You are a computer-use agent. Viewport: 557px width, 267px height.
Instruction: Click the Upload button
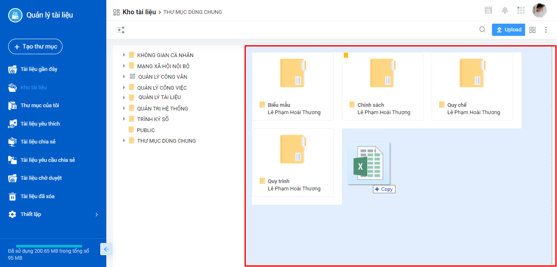point(508,30)
